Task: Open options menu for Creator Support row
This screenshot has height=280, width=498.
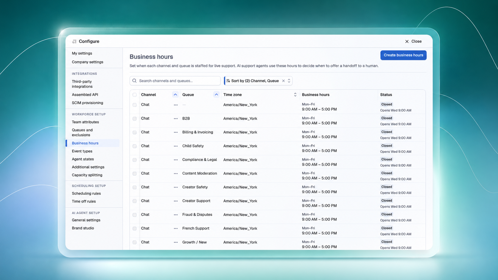Action: [x=176, y=201]
